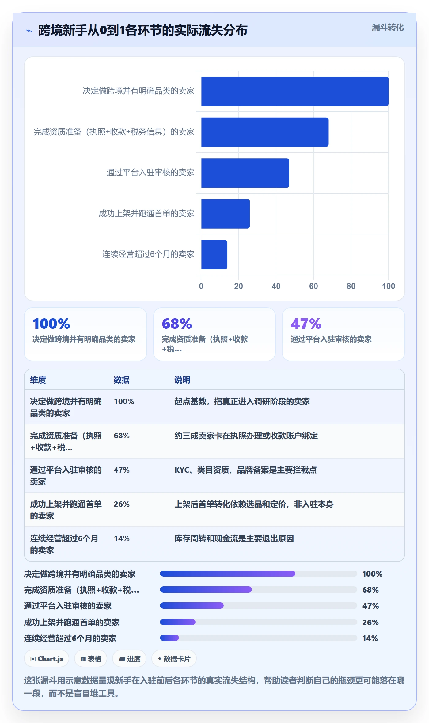Click the progress bar for 决定做跨境并有明确品类的卖家
429x723 pixels.
[259, 574]
